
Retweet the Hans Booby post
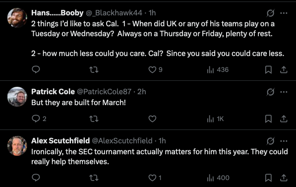(x=94, y=70)
